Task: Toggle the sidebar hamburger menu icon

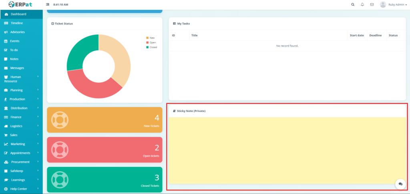Action: point(48,4)
